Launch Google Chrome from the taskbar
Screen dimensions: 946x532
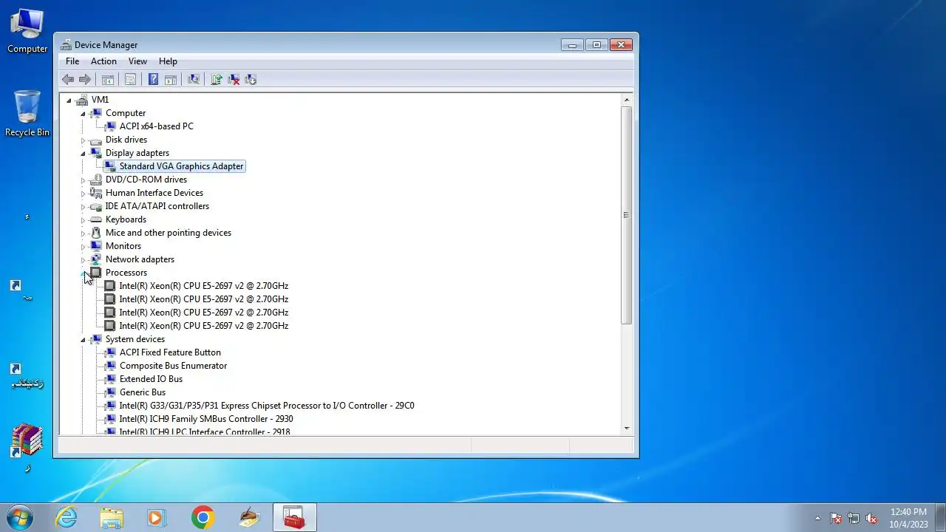[203, 517]
